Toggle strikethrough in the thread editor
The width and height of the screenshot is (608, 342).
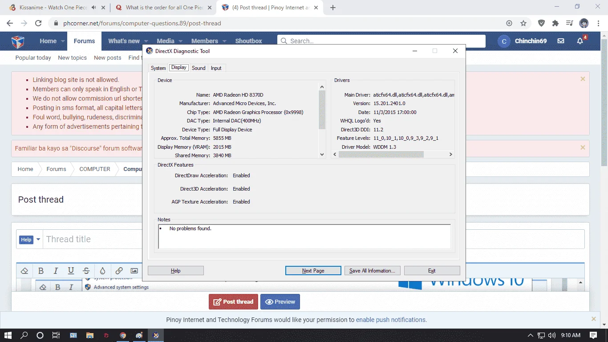pos(86,271)
